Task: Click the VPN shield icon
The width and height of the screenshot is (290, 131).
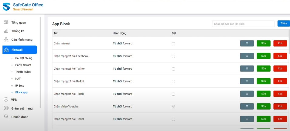Action: pyautogui.click(x=6, y=99)
